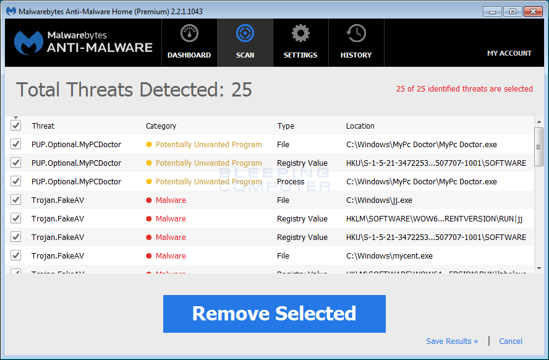This screenshot has height=360, width=549.
Task: Click the Total Threats Detected: 25 heading
Action: (134, 90)
